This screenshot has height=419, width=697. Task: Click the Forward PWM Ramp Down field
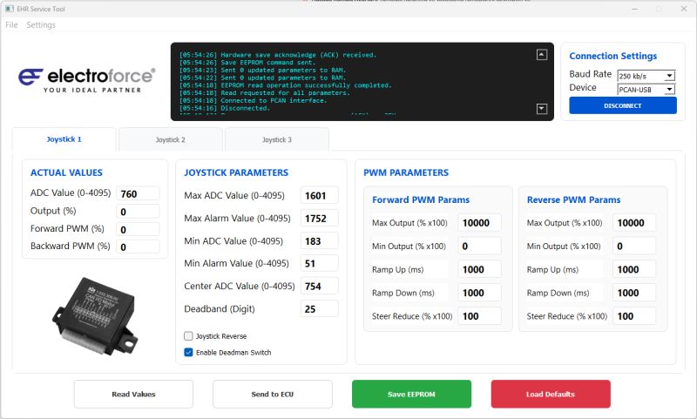[480, 293]
